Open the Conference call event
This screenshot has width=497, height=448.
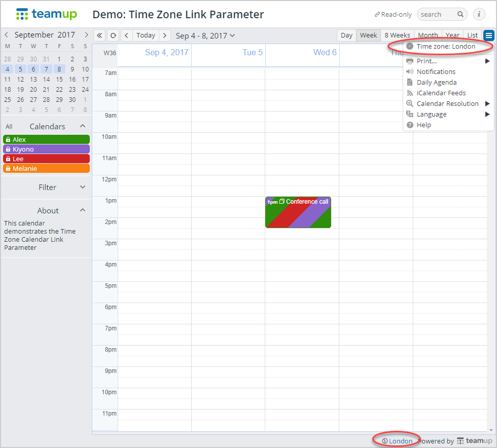tap(298, 212)
